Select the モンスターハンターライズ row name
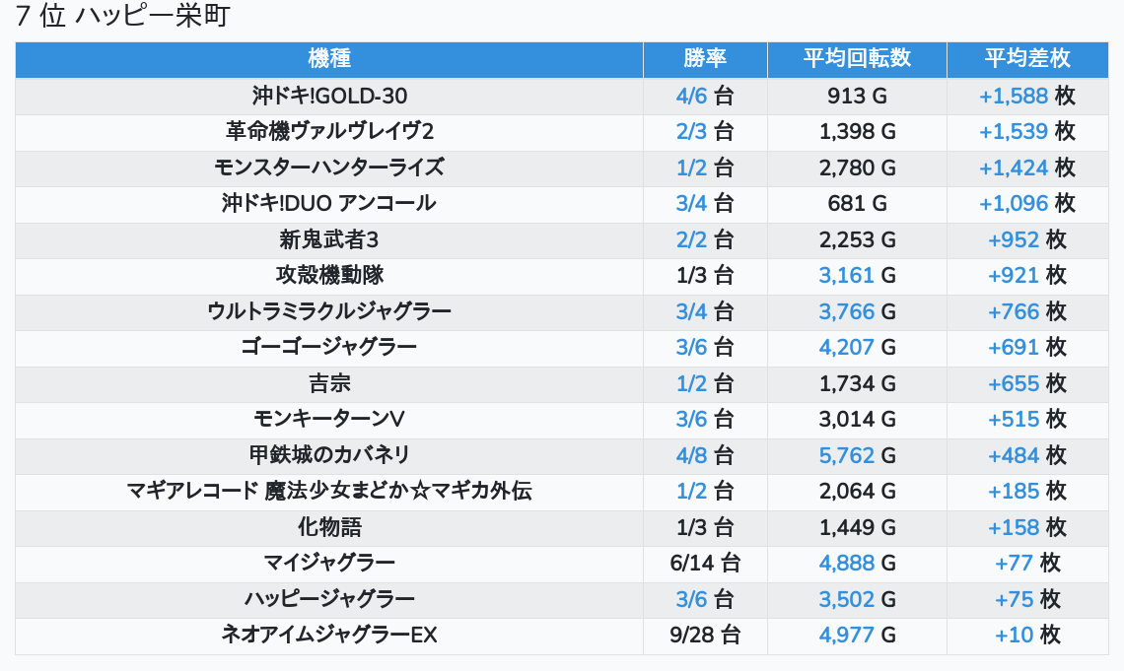Image resolution: width=1124 pixels, height=671 pixels. [329, 168]
